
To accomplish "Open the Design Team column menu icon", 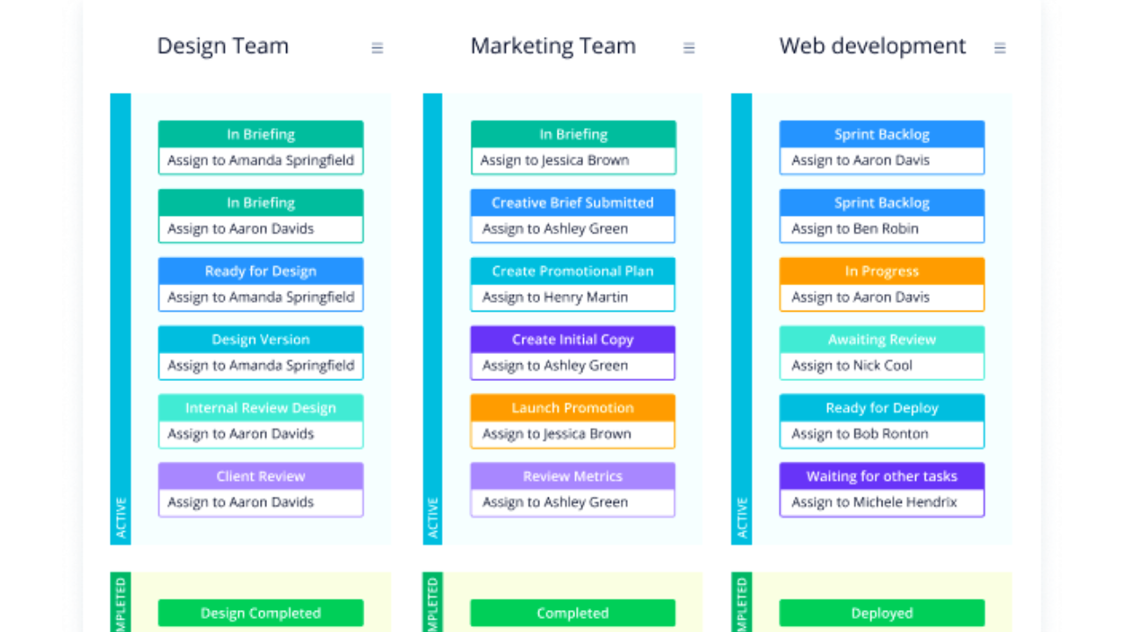I will [x=378, y=48].
